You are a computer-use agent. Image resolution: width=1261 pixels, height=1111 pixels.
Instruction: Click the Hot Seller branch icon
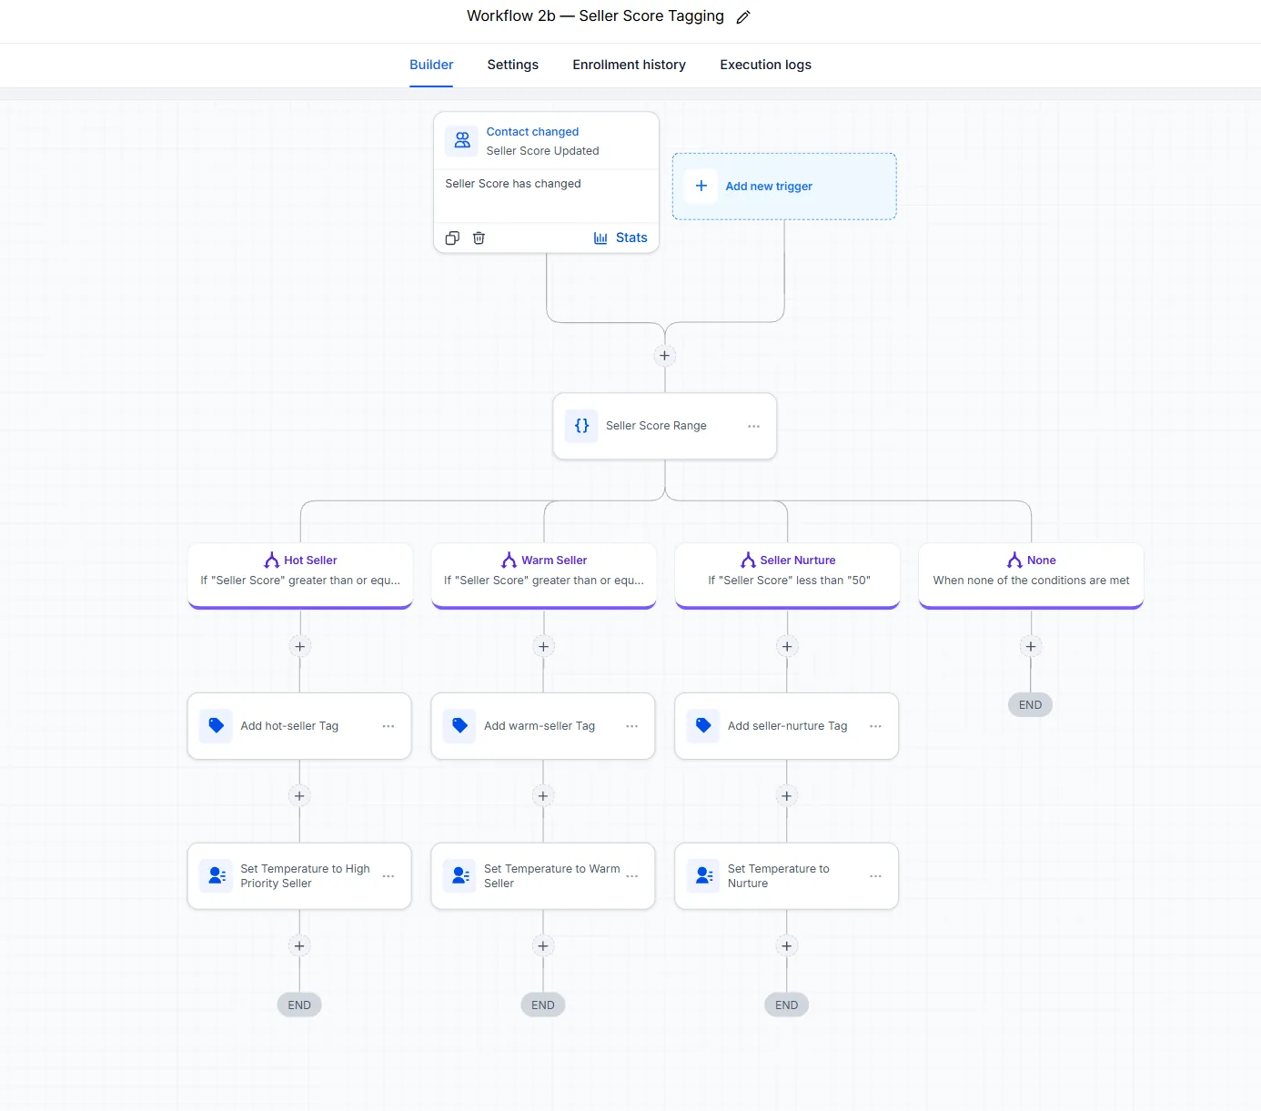tap(271, 561)
